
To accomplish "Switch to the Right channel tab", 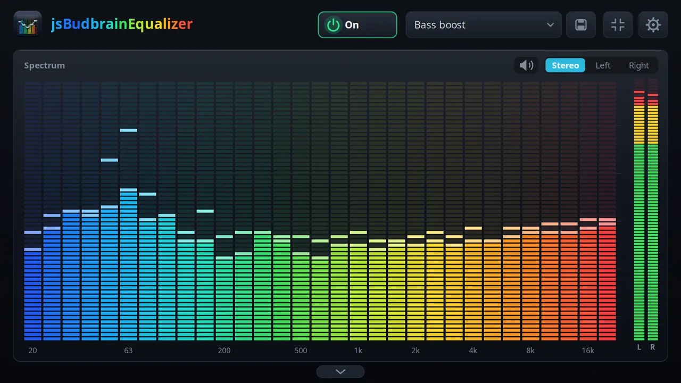I will coord(638,65).
